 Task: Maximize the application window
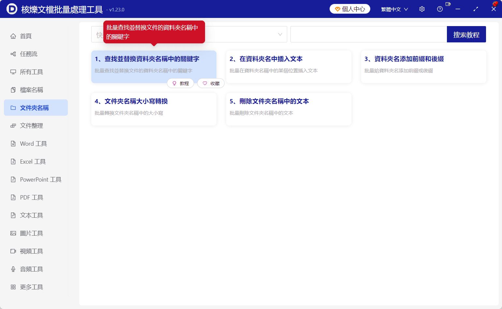(x=476, y=9)
